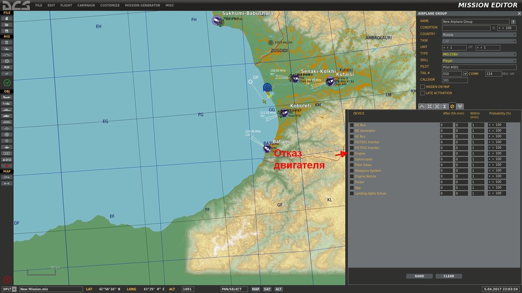Select the ground vehicle group tool

[x=7, y=116]
